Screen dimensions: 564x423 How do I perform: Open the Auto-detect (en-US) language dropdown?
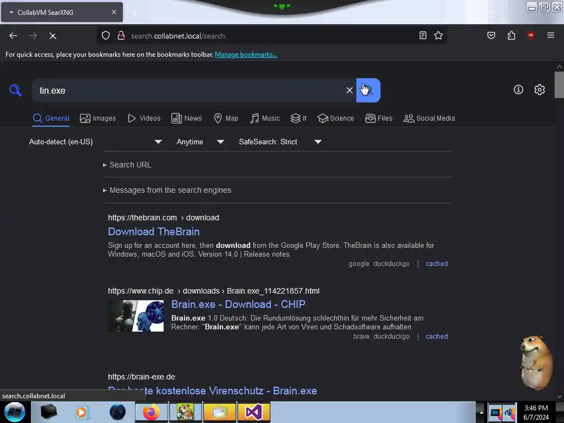click(x=95, y=142)
